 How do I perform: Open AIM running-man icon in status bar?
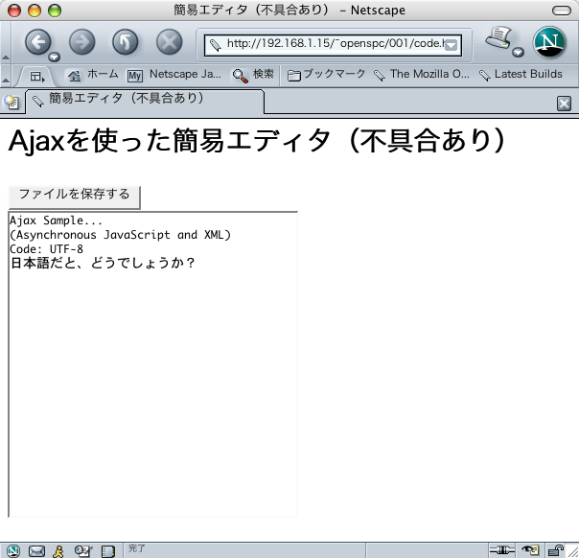[58, 551]
